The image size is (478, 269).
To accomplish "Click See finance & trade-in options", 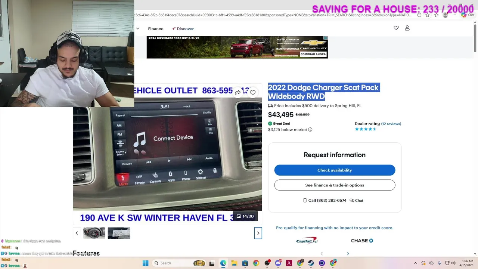I will click(335, 185).
